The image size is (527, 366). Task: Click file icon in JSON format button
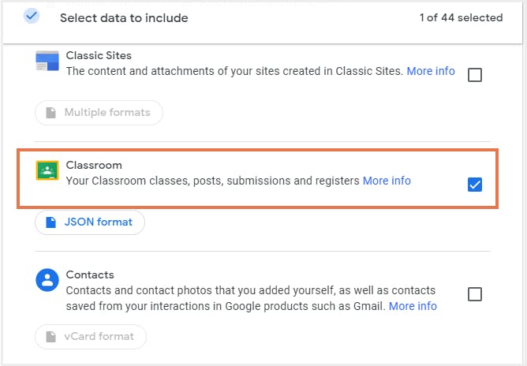pyautogui.click(x=51, y=222)
